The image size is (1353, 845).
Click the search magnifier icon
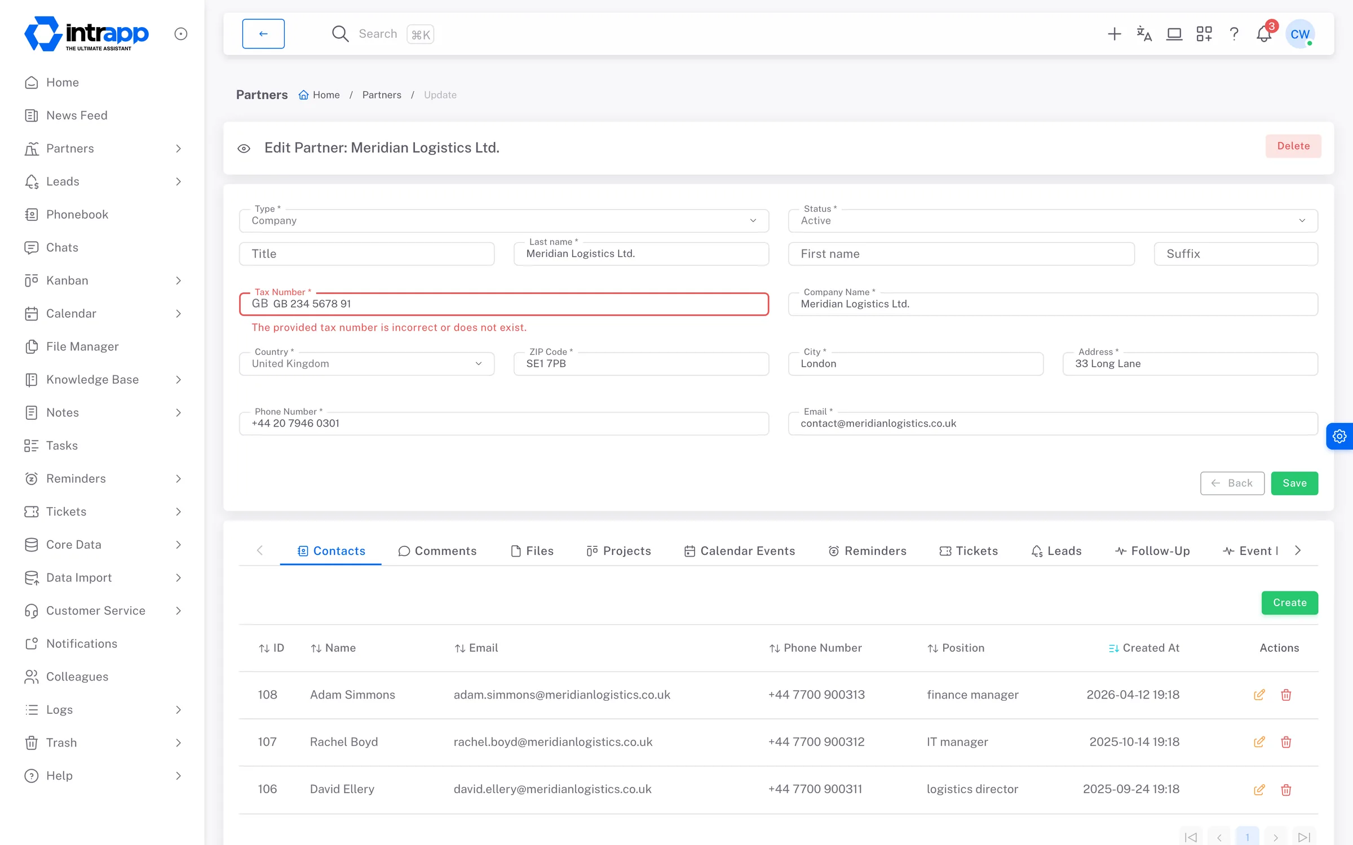(340, 34)
